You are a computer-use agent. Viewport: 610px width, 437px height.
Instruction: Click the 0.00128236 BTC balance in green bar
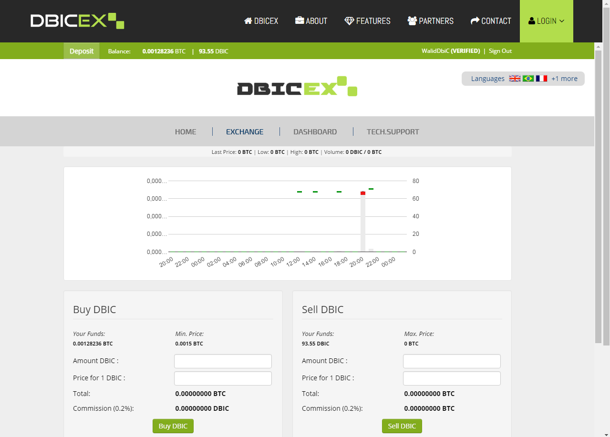(x=164, y=51)
